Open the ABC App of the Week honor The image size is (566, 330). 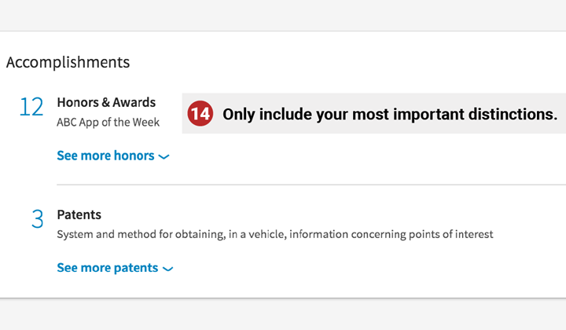coord(108,123)
